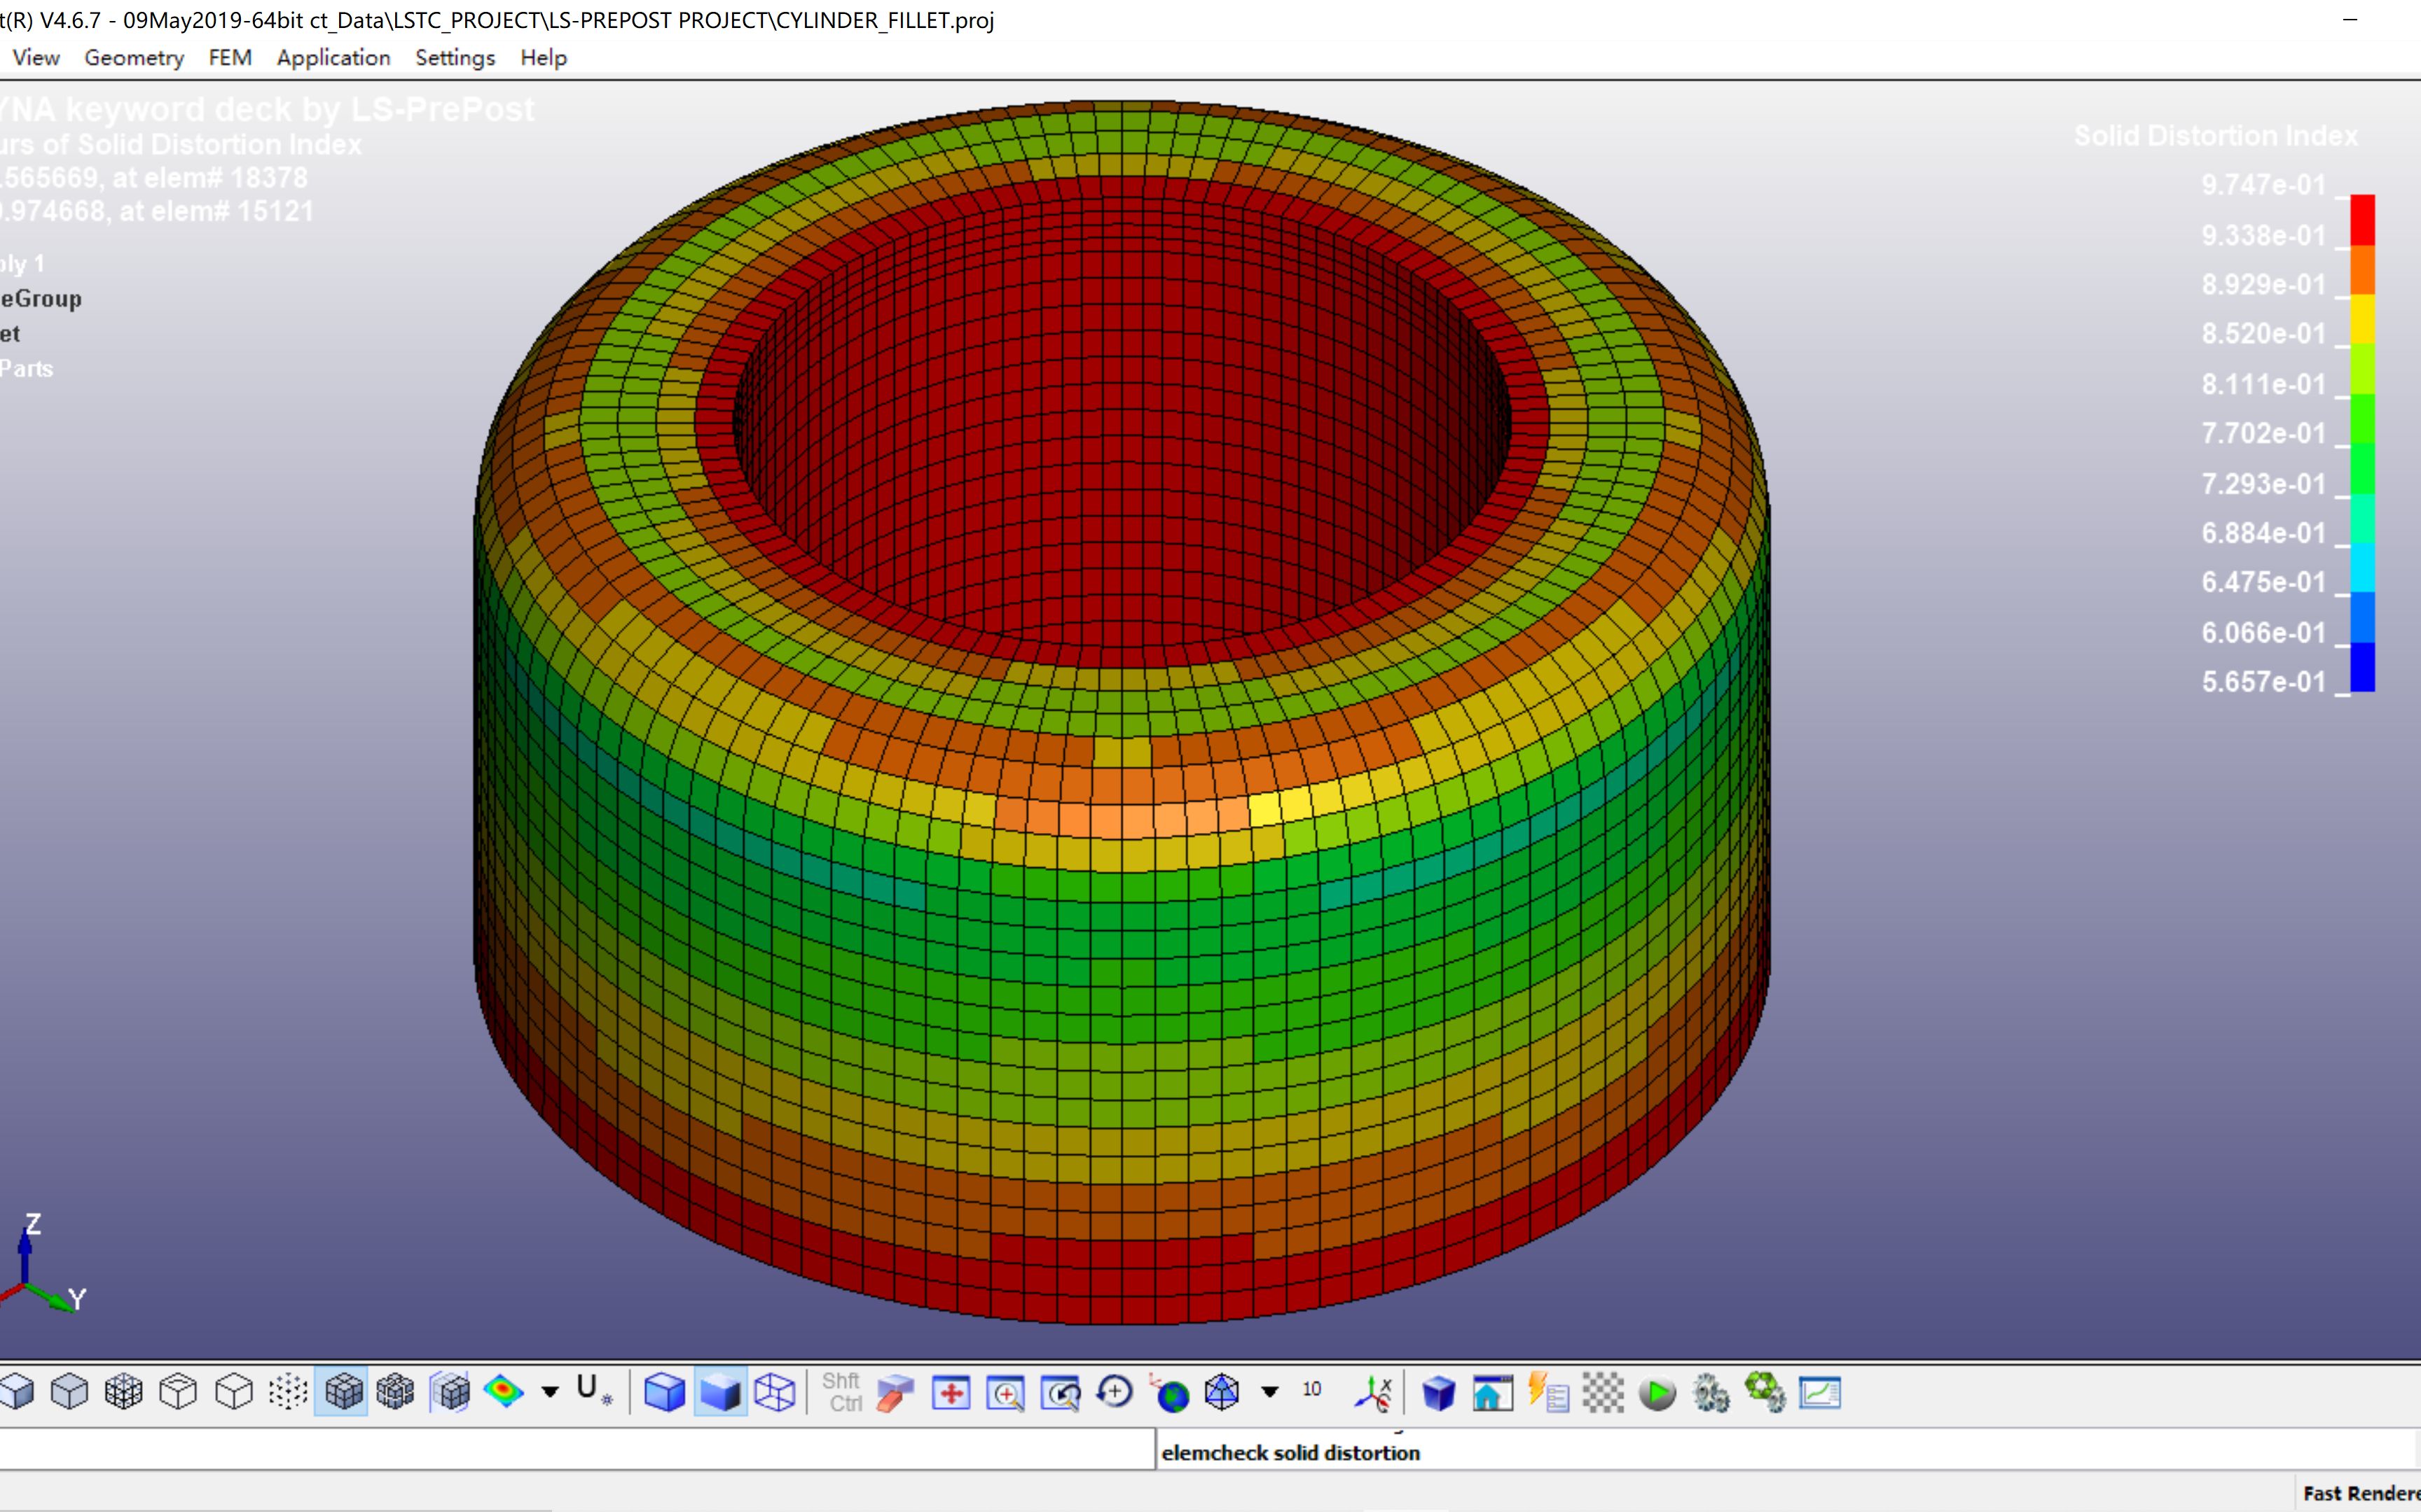Toggle the Shft Ctrl key mode

coord(841,1392)
